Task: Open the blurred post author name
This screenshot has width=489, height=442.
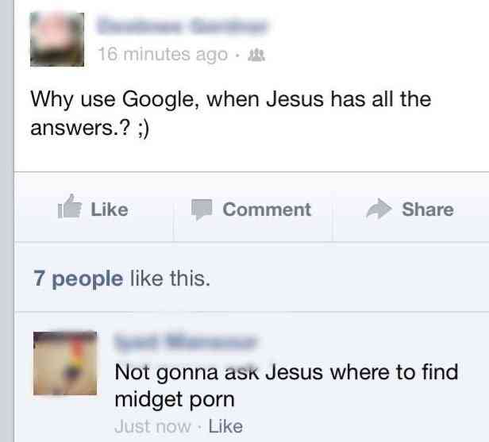Action: pos(182,26)
